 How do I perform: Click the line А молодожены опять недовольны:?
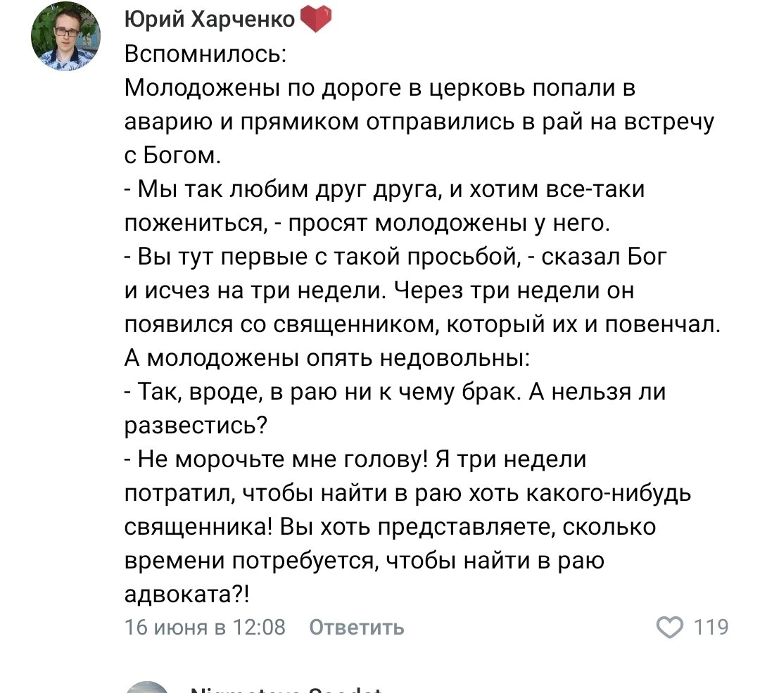(327, 357)
